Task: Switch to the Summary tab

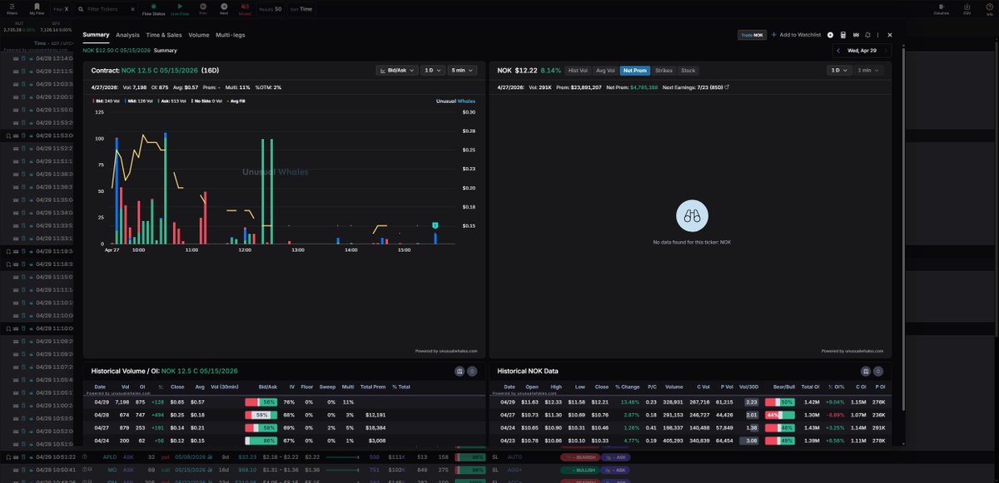Action: pos(96,35)
